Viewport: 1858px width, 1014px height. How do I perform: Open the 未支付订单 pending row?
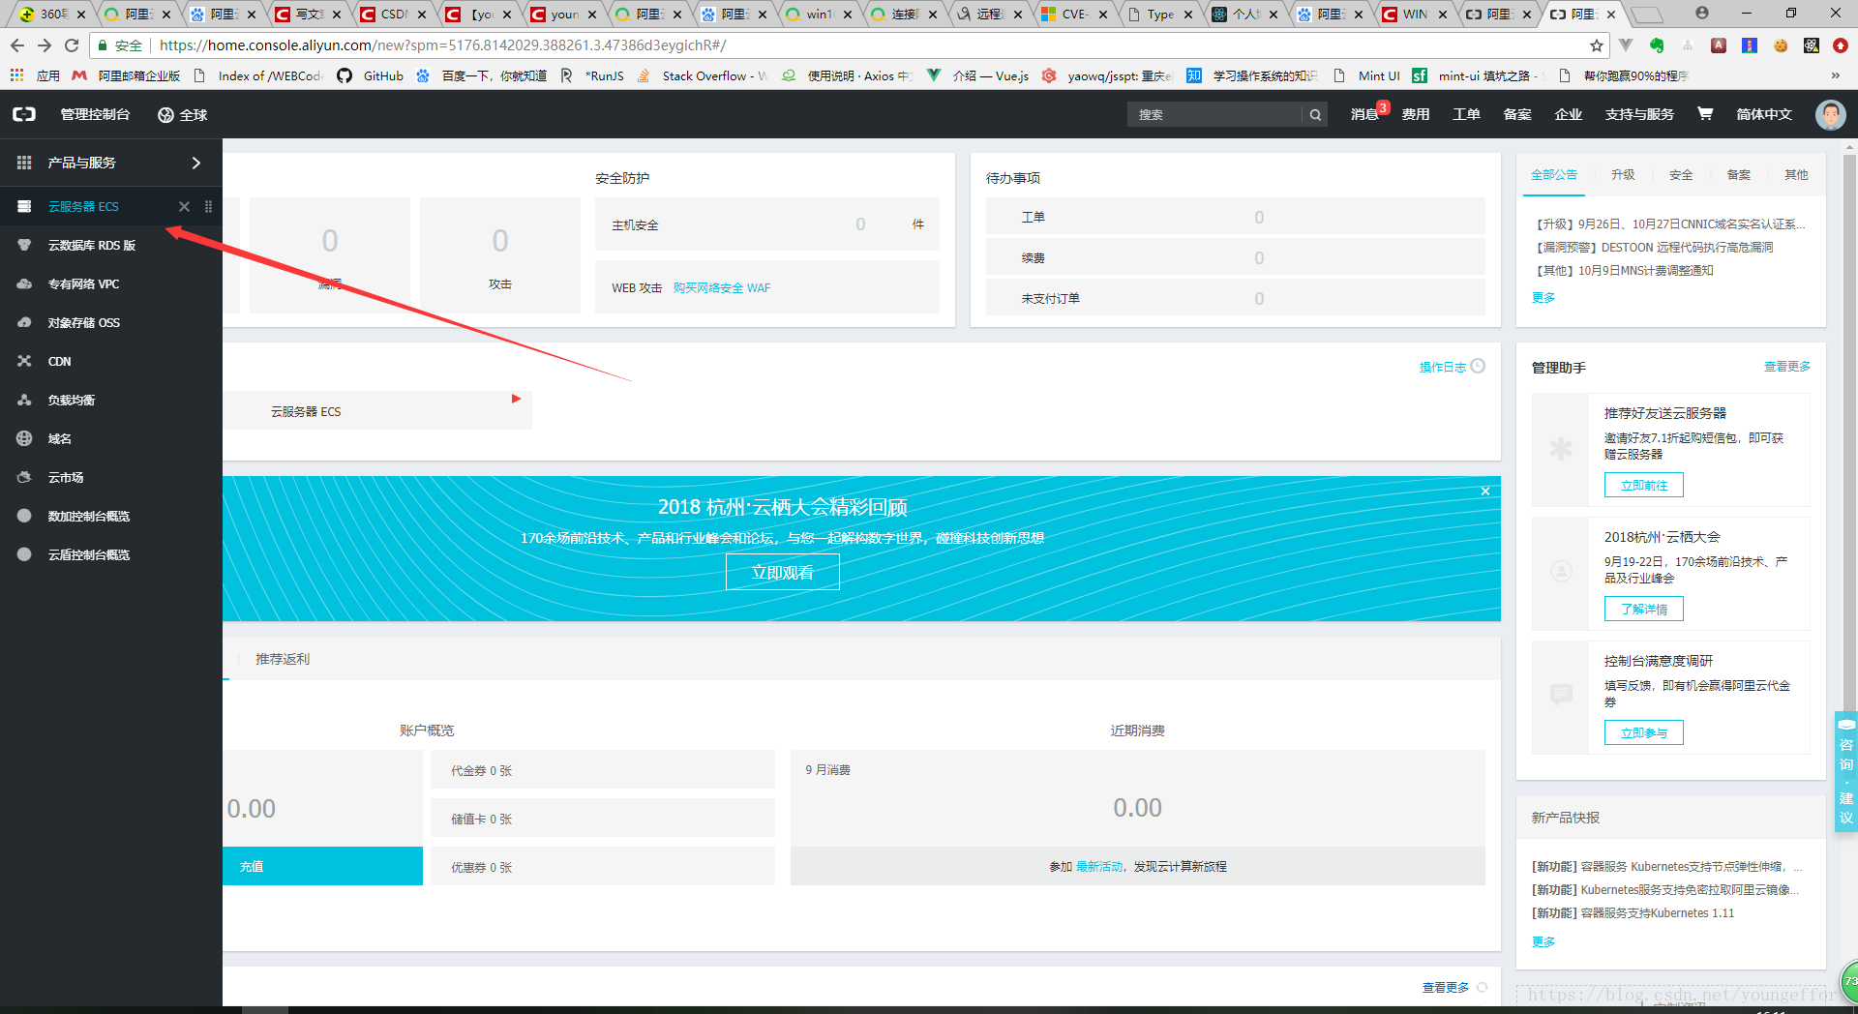point(1236,298)
